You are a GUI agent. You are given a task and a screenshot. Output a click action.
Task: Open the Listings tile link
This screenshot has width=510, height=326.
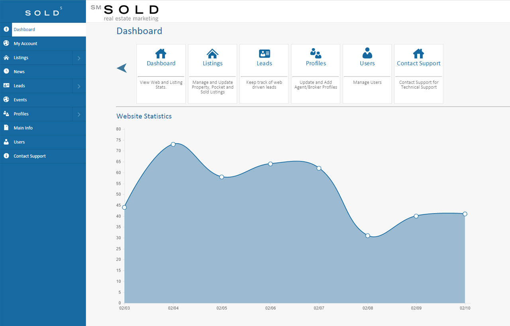(x=212, y=64)
